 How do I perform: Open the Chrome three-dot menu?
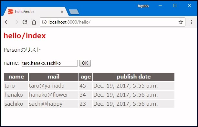pyautogui.click(x=191, y=22)
